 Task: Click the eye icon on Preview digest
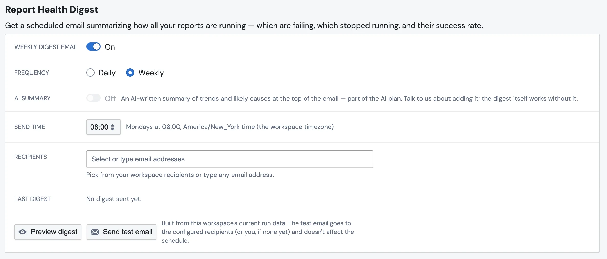(23, 232)
